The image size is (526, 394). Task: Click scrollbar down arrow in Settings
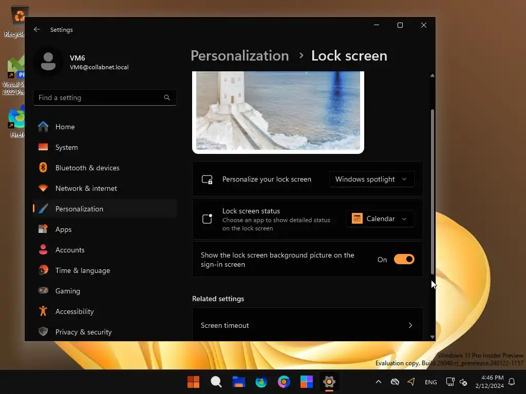click(433, 337)
